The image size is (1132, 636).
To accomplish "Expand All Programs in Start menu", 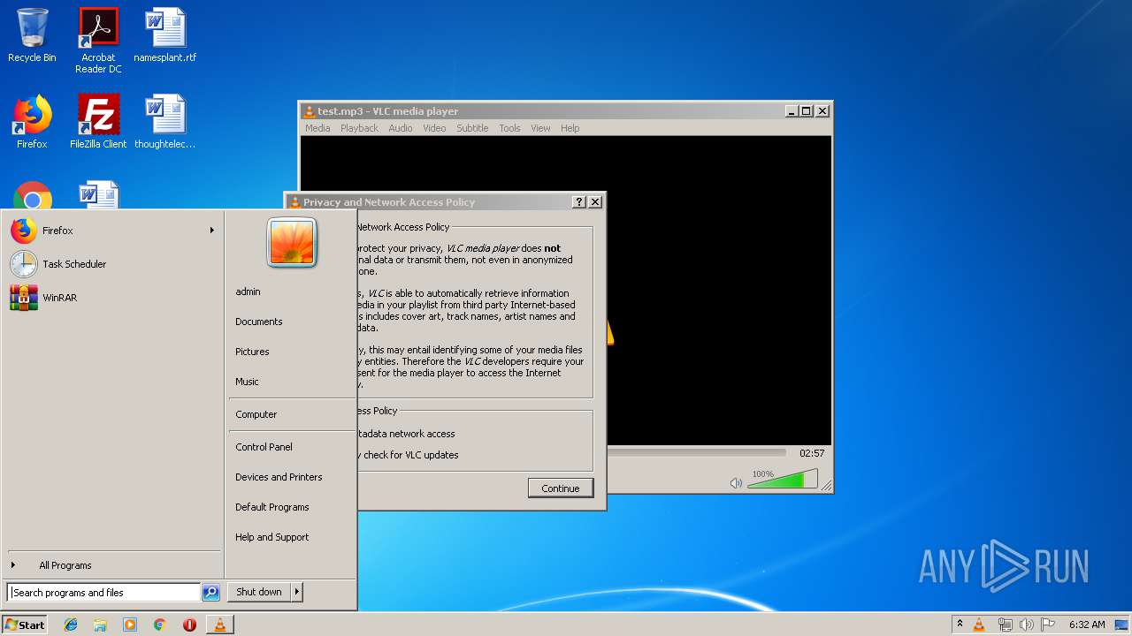I will (65, 565).
